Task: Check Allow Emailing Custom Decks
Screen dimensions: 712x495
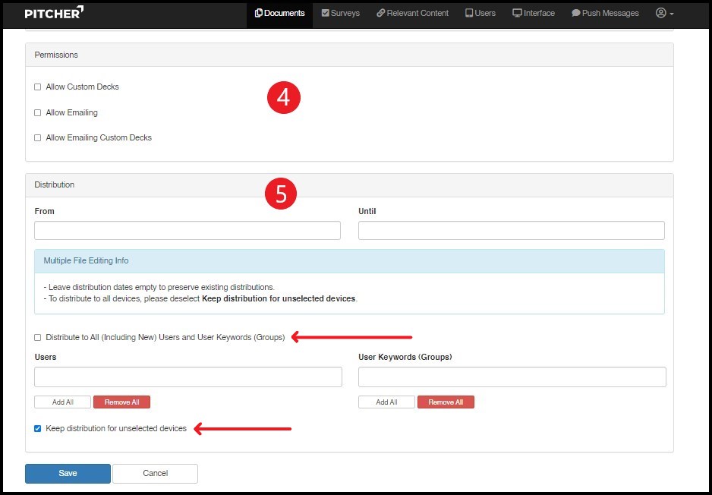Action: click(x=38, y=138)
